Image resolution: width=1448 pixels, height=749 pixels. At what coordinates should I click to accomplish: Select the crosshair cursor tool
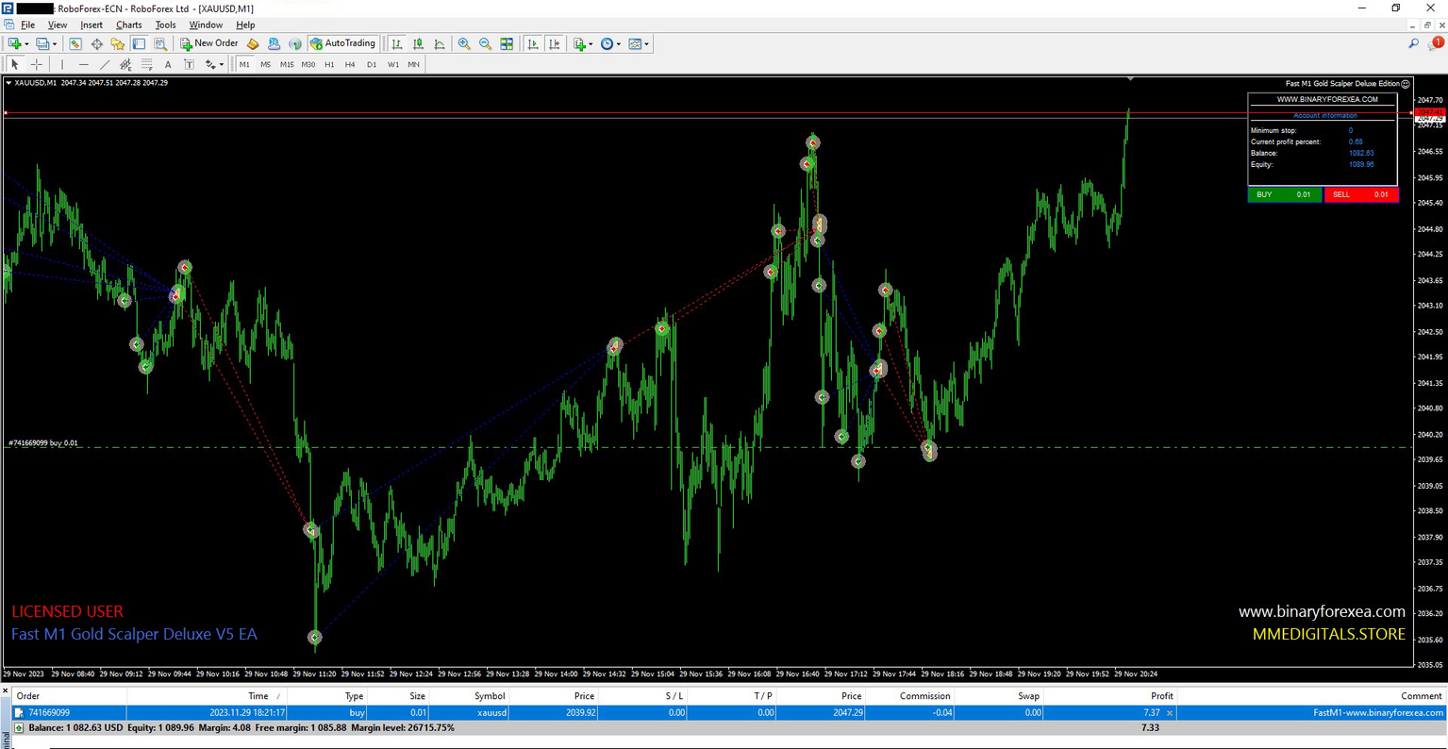click(x=36, y=64)
